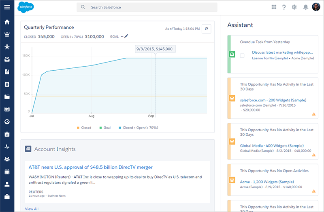
Task: Click the CLOSED $45,000 value
Action: point(46,37)
